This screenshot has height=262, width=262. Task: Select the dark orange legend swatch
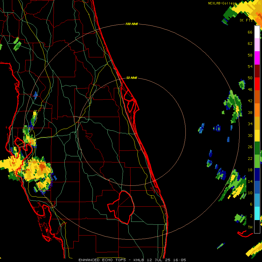click(257, 97)
